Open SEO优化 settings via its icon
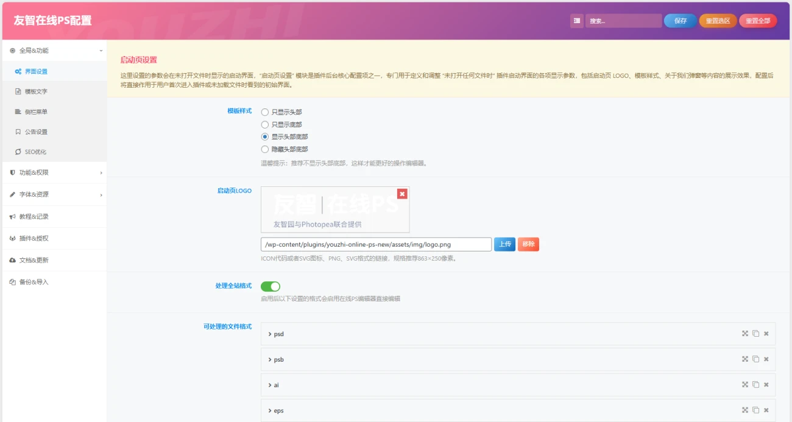This screenshot has width=792, height=422. [17, 152]
